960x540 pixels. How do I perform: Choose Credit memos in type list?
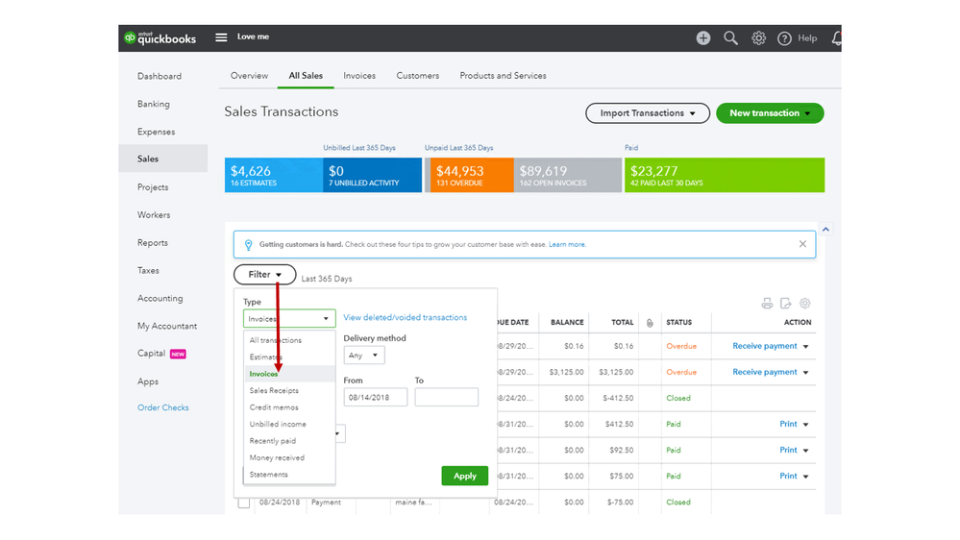pyautogui.click(x=289, y=407)
